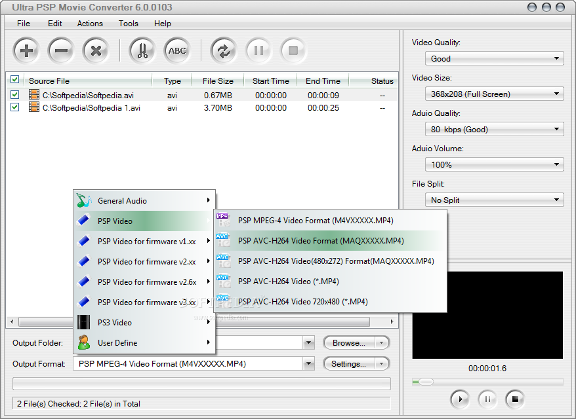Uncheck the Softpedia 1.avi file checkbox

coord(14,107)
